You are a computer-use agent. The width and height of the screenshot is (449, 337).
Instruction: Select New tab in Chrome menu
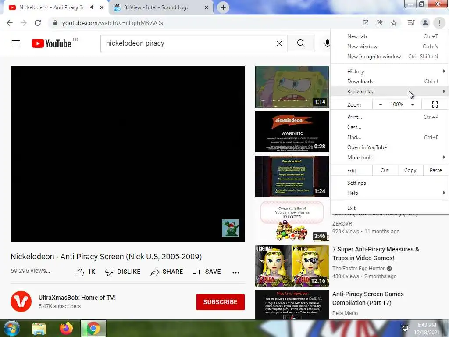(390, 36)
